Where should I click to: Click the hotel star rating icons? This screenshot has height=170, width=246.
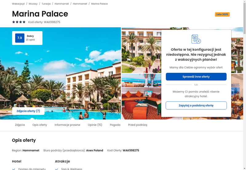tap(19, 22)
